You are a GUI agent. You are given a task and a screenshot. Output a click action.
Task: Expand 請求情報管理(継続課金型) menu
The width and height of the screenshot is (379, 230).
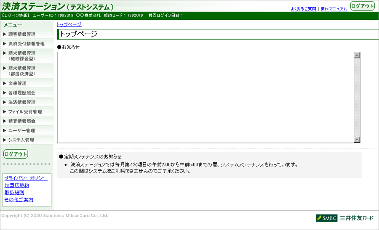pos(22,56)
